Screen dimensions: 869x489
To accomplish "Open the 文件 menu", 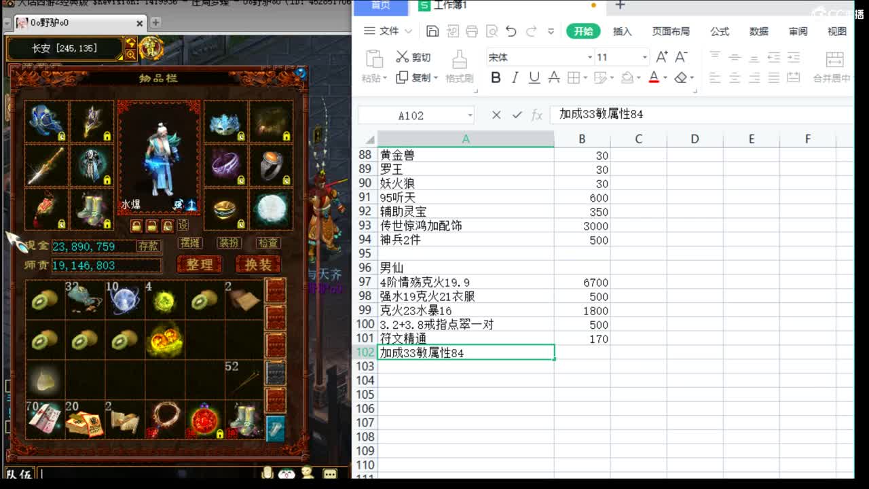I will point(388,31).
